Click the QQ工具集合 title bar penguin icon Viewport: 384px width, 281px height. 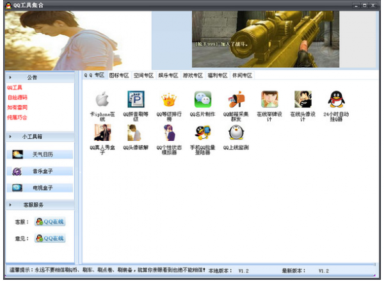coord(8,5)
